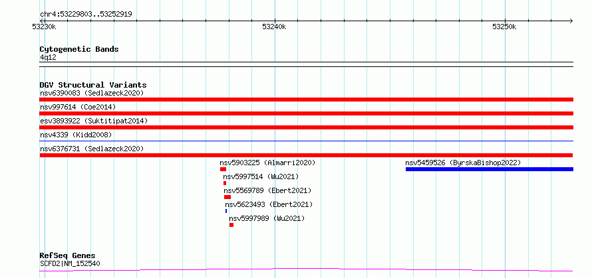Select the nsv997614 (Coe2014) variant bar

[x=306, y=113]
